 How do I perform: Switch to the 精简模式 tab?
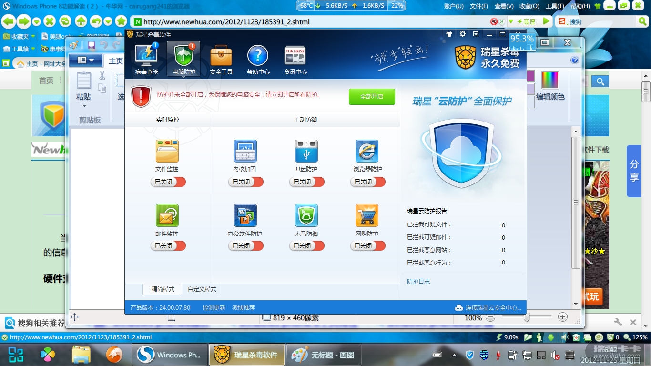[163, 289]
